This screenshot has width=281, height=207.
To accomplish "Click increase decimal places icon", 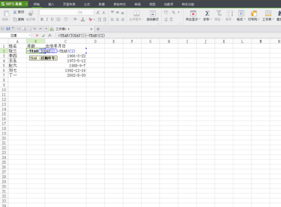I will coord(166,19).
